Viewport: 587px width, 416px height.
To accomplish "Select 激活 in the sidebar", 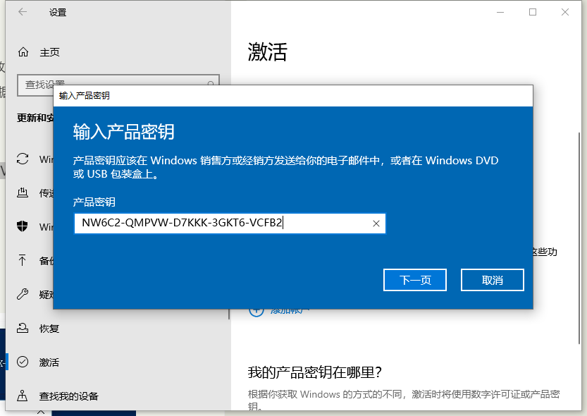I will click(49, 362).
